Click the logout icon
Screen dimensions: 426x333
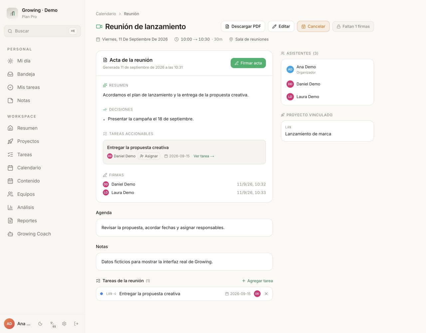[76, 324]
